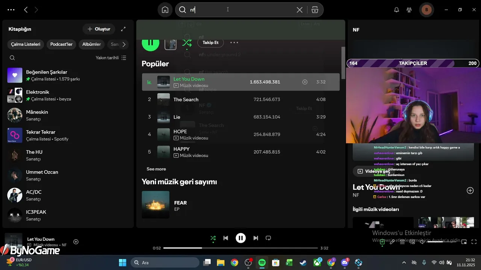481x270 pixels.
Task: Go to Spotify Home
Action: pos(165,10)
